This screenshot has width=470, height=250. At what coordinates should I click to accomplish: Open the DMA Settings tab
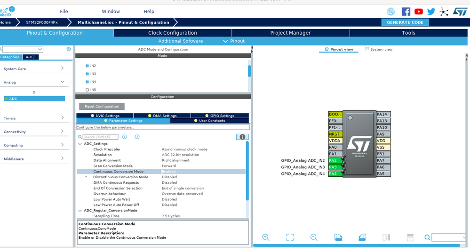pos(162,115)
